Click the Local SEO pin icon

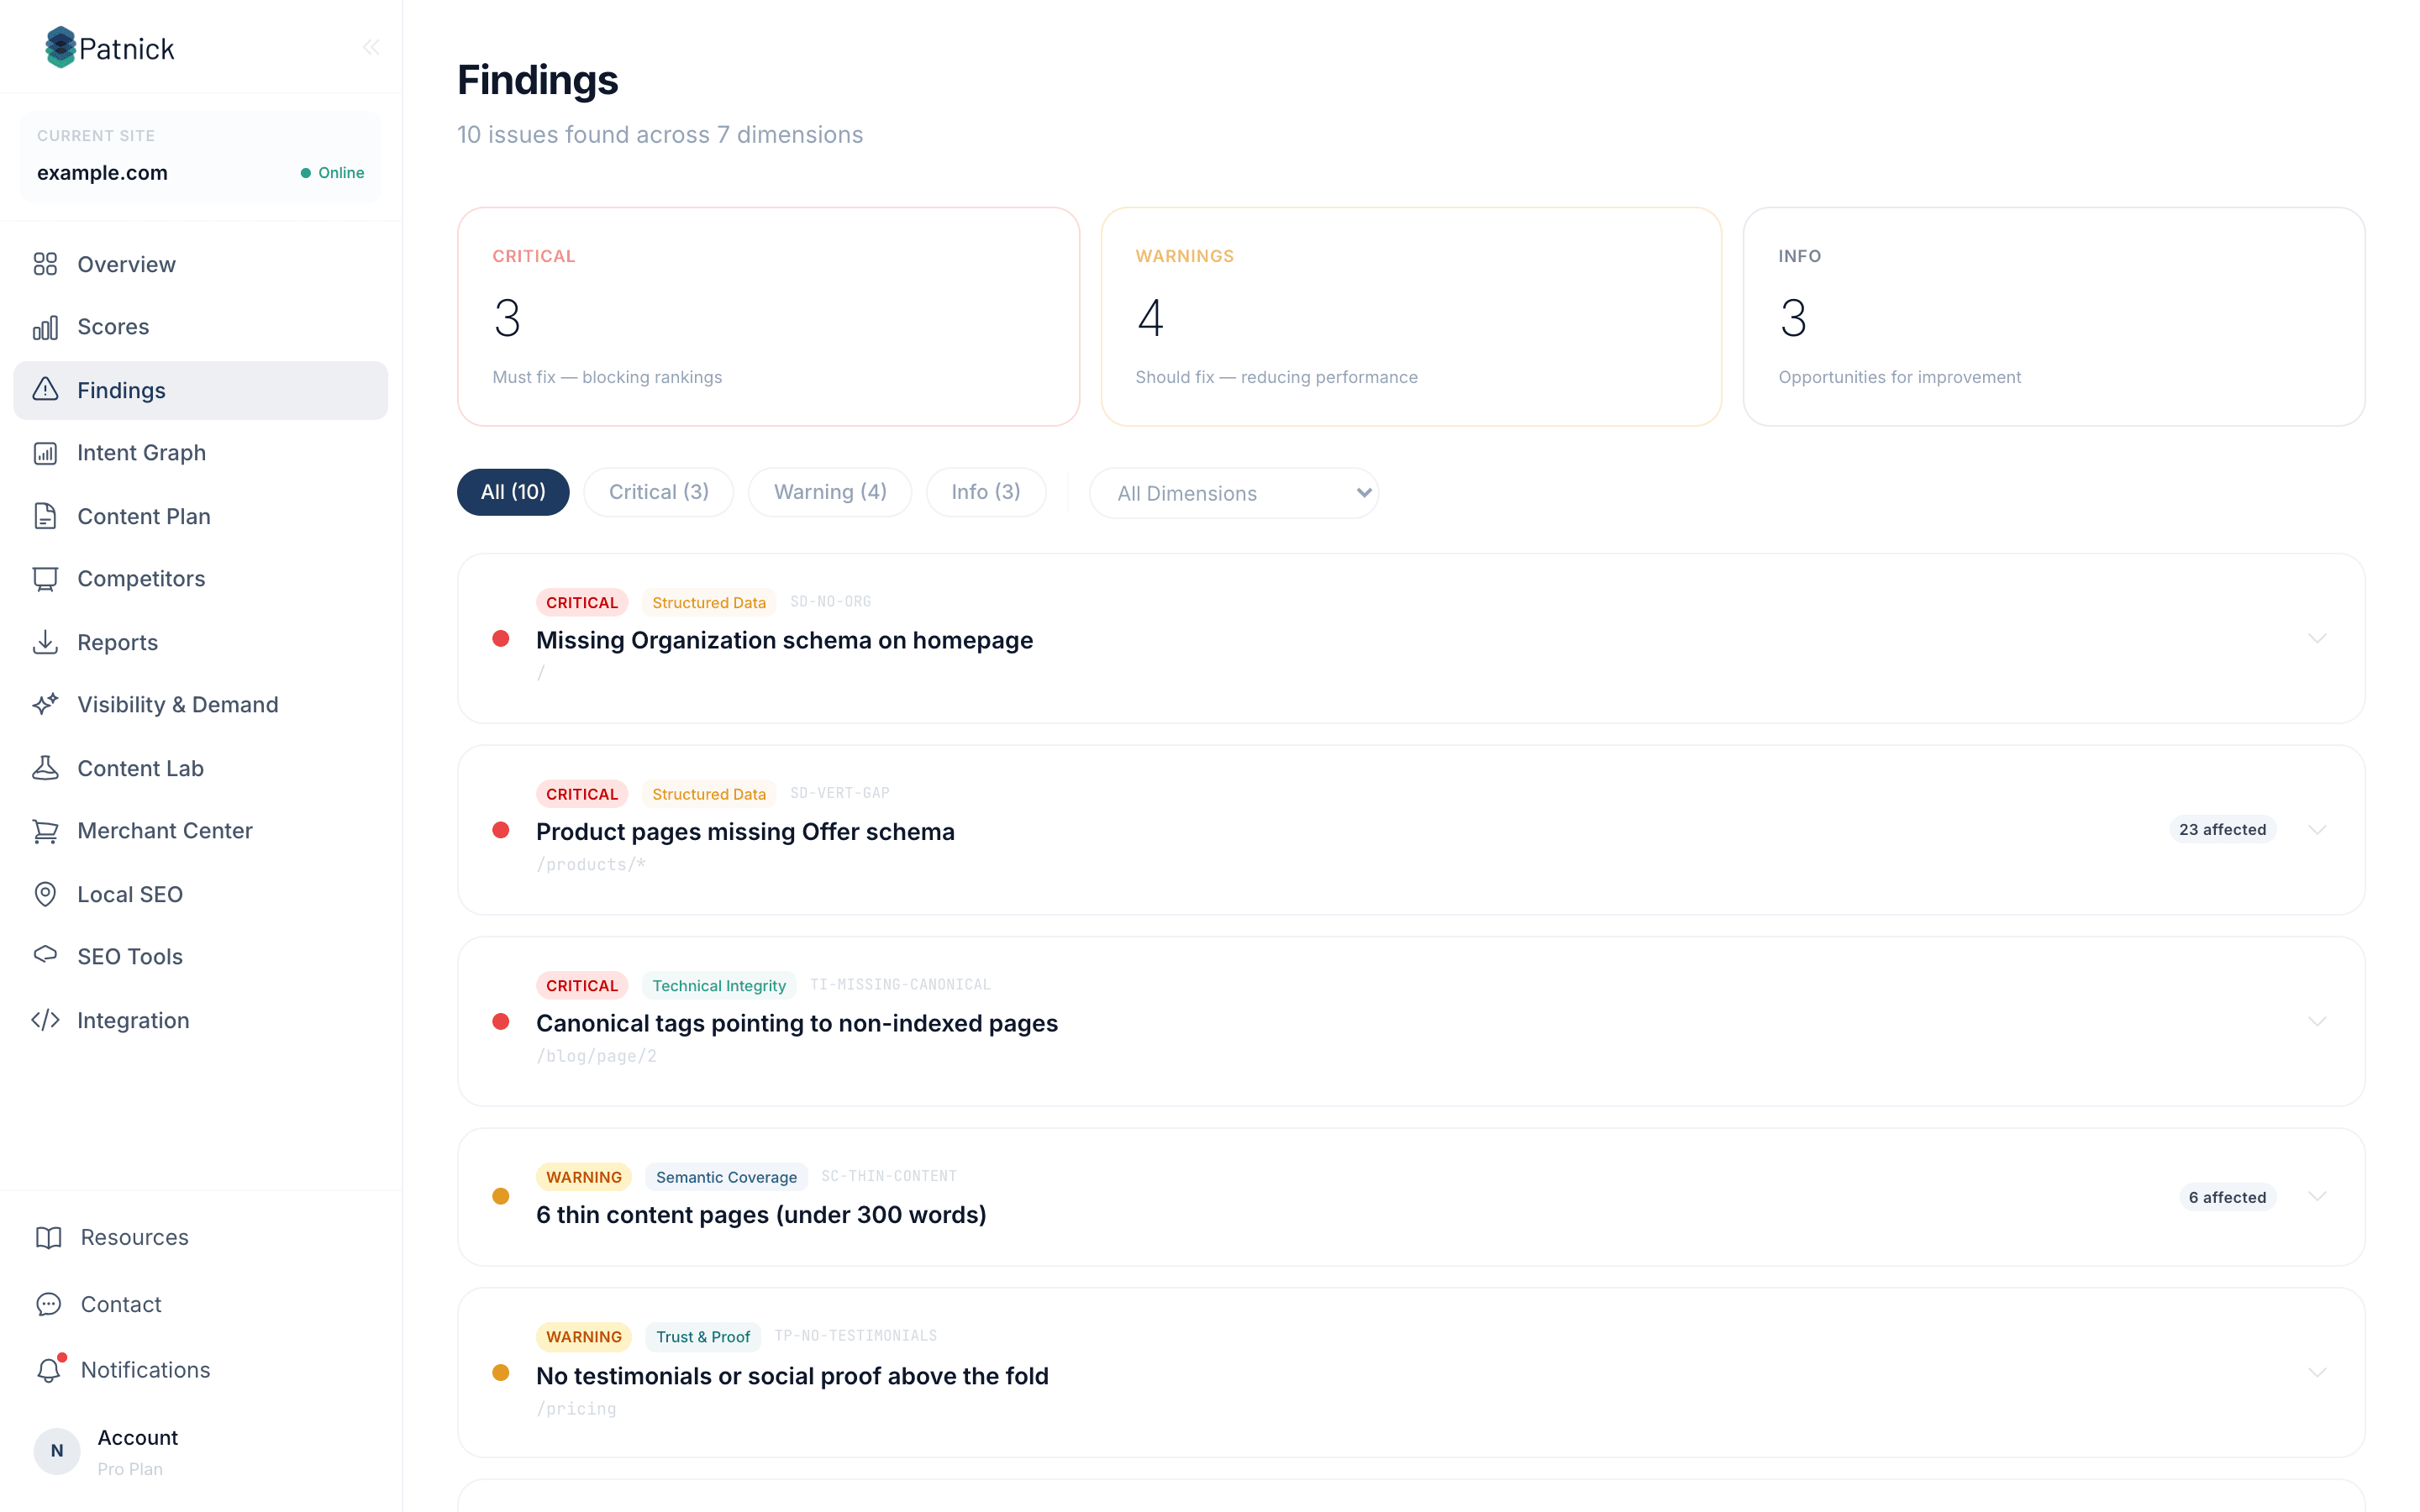(x=46, y=894)
